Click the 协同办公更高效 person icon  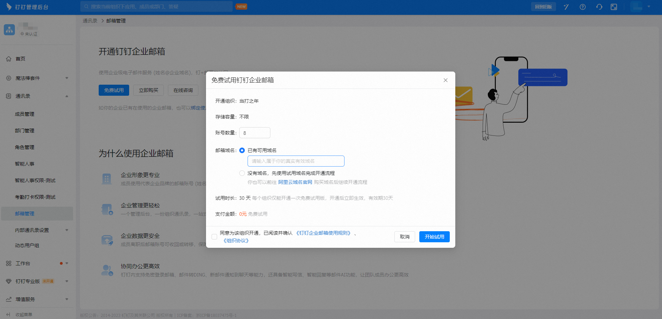tap(107, 270)
